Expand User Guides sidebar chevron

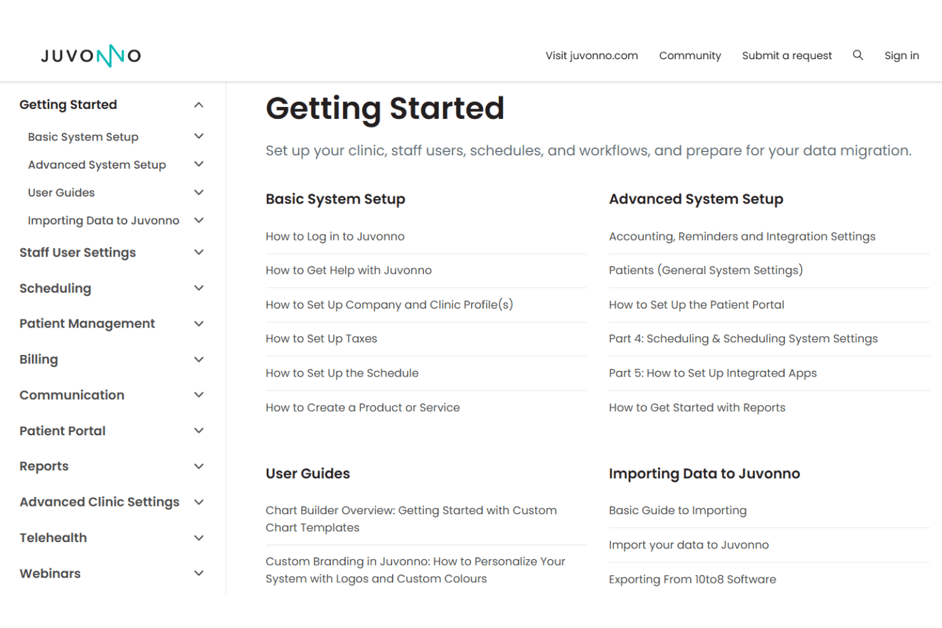[x=199, y=192]
